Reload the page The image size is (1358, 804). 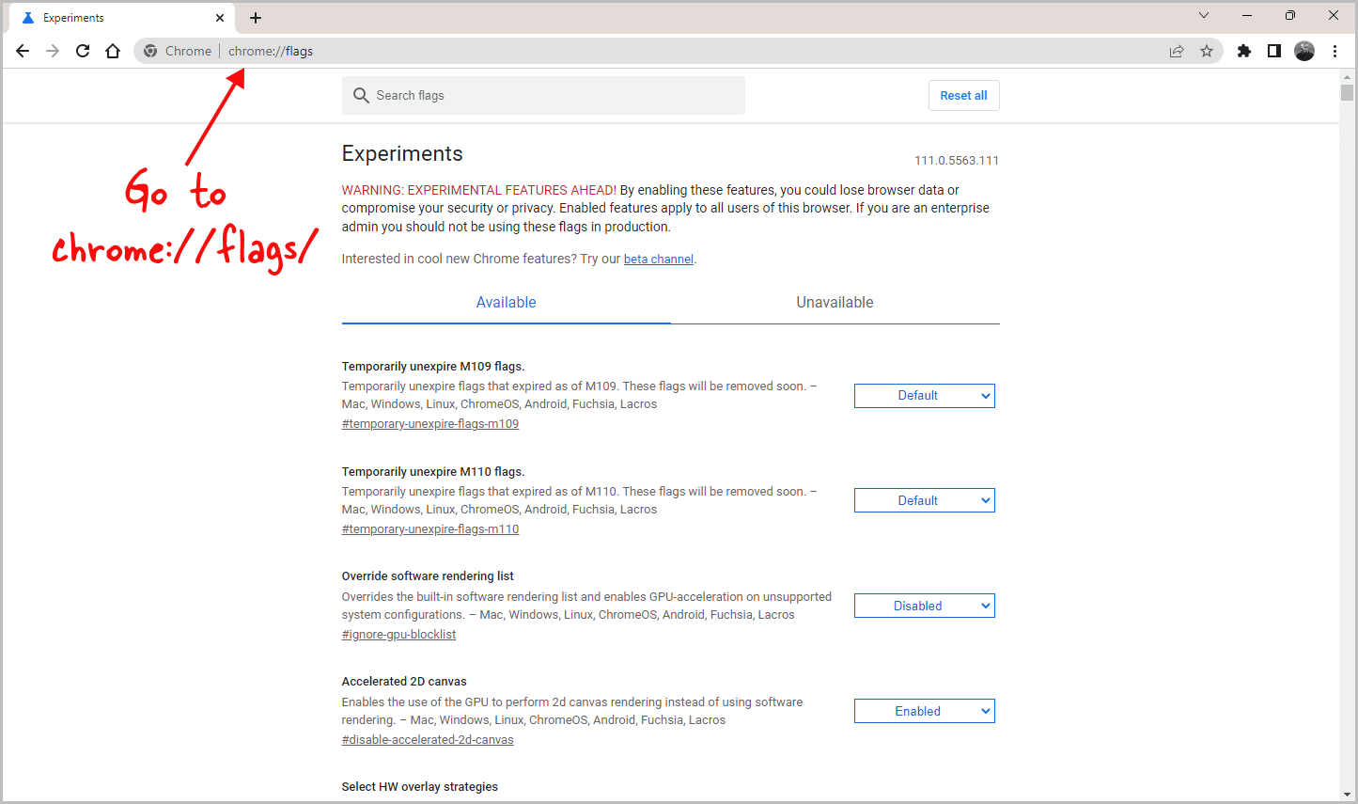(x=82, y=51)
